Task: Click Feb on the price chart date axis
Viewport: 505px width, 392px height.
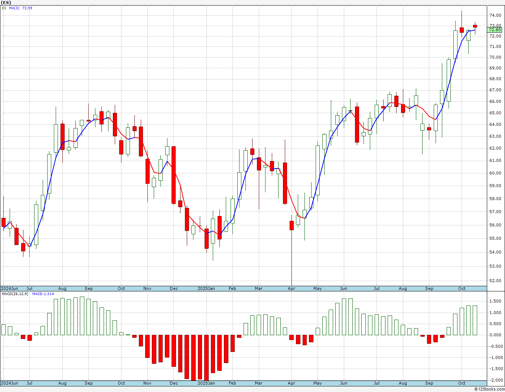Action: [x=232, y=288]
